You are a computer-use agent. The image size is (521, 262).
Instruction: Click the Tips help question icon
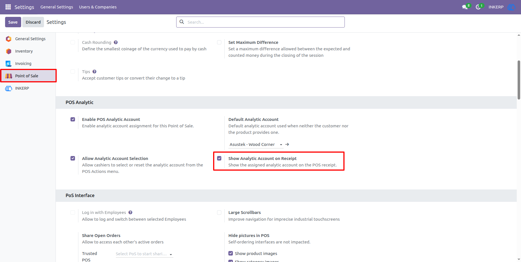tap(94, 72)
